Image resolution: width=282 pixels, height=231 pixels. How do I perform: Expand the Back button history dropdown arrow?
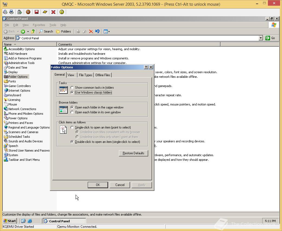(x=18, y=31)
